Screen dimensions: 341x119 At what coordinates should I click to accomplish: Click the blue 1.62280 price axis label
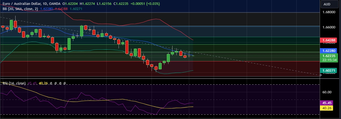pyautogui.click(x=329, y=51)
